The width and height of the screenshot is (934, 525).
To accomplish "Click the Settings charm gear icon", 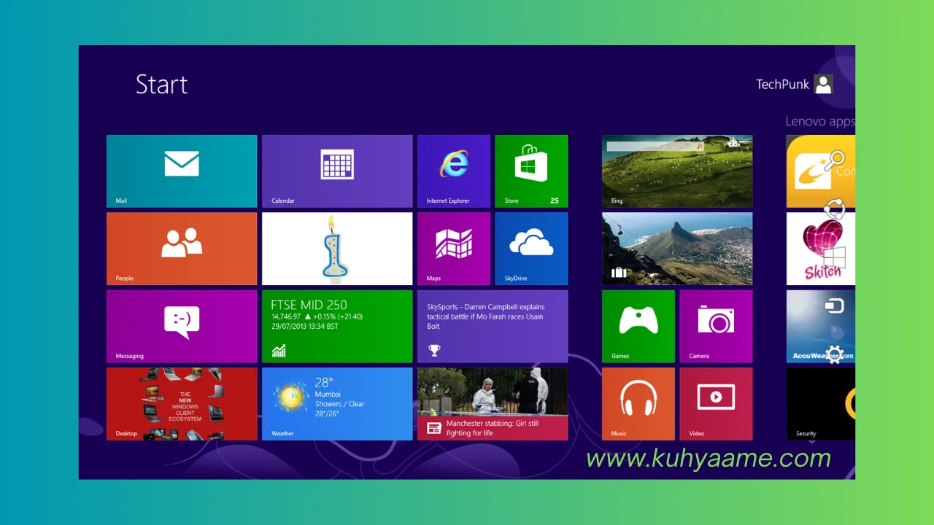I will coord(835,355).
